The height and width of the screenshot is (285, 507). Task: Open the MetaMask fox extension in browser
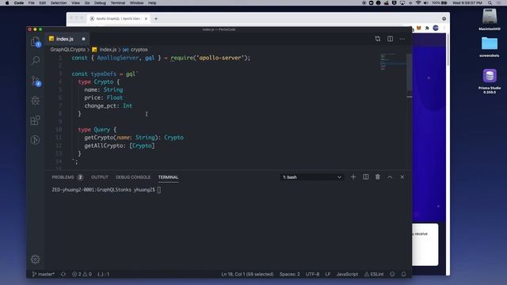(x=419, y=28)
